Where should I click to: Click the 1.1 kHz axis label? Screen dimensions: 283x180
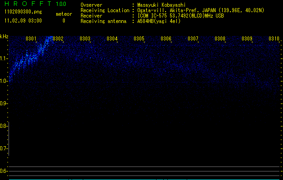tap(4, 58)
